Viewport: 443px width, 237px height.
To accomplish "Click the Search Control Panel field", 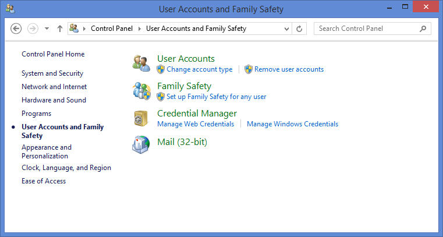I will coord(367,29).
